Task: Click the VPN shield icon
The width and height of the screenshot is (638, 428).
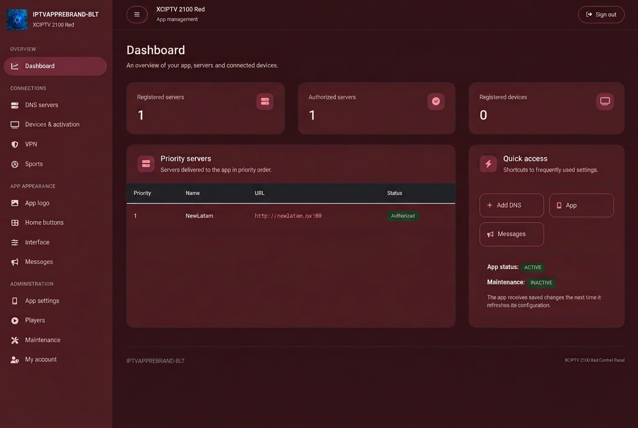Action: click(x=15, y=144)
